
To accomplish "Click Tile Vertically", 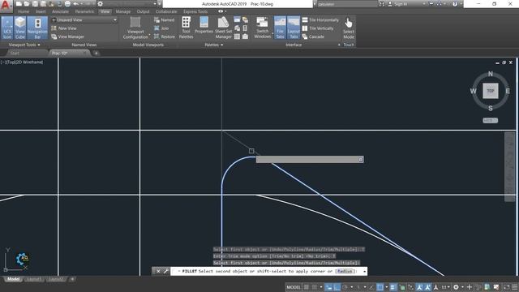I will [x=318, y=28].
